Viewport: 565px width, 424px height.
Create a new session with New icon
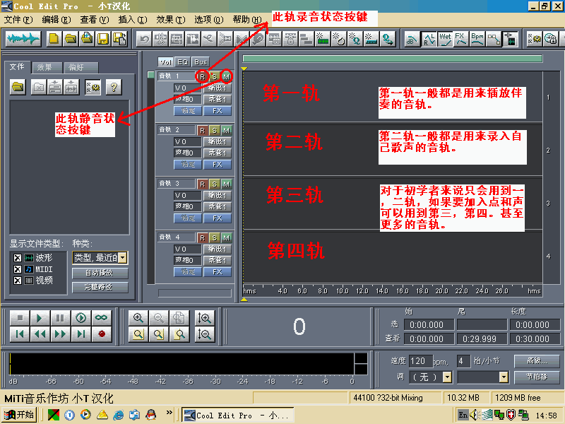pyautogui.click(x=54, y=39)
